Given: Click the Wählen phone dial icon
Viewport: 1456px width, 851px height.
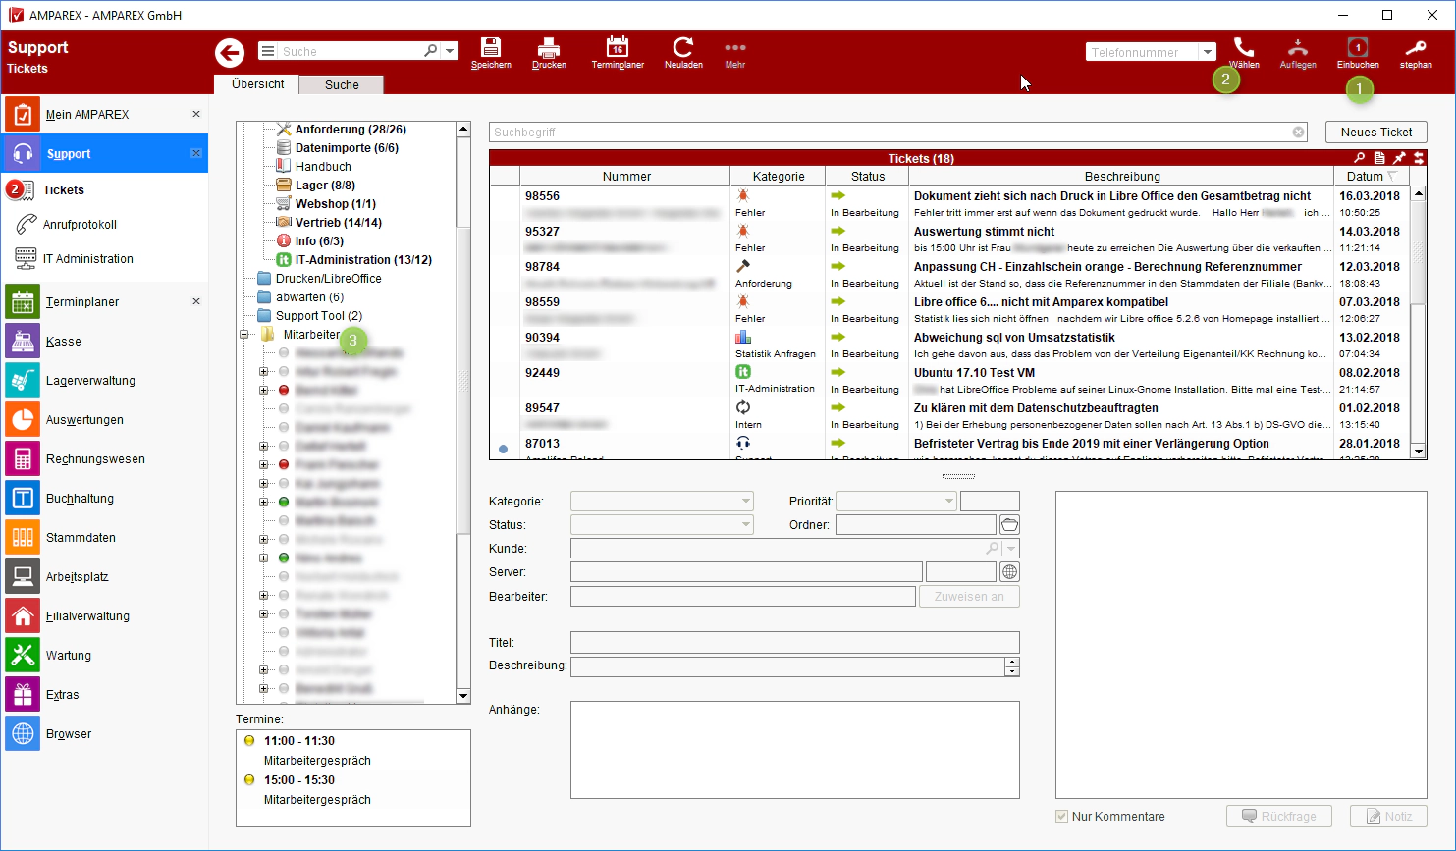Looking at the screenshot, I should click(1243, 48).
